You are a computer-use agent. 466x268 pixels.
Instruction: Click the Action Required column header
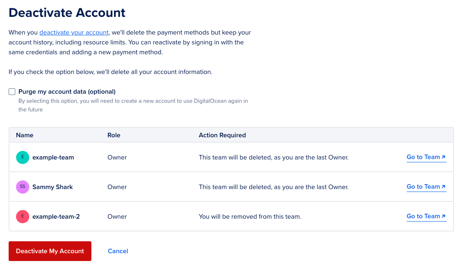tap(222, 135)
